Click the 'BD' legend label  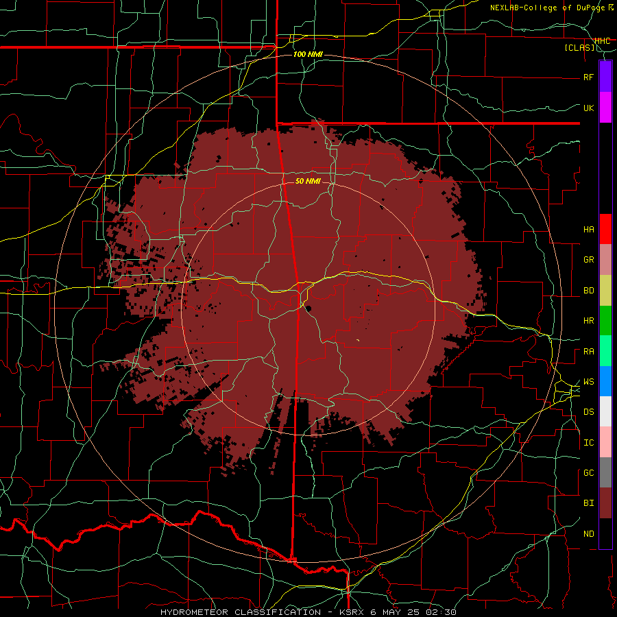pyautogui.click(x=589, y=291)
